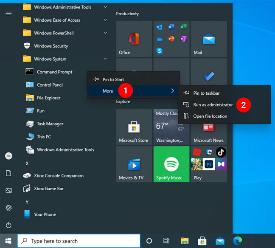Open Microsoft Store tile
The image size is (275, 248).
(x=134, y=127)
